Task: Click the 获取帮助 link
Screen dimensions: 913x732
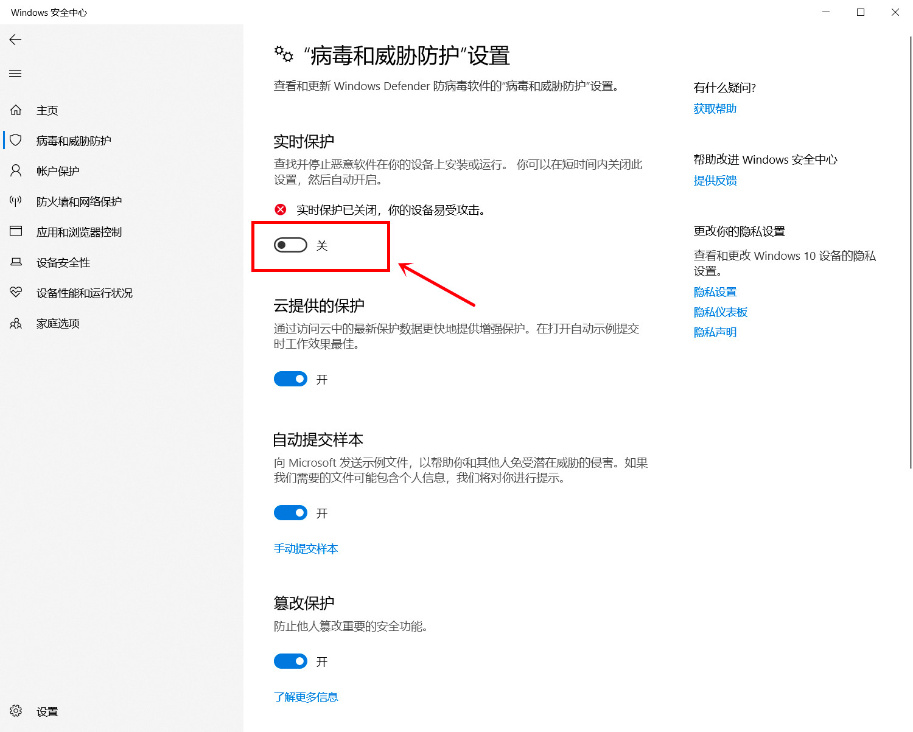Action: pos(715,109)
